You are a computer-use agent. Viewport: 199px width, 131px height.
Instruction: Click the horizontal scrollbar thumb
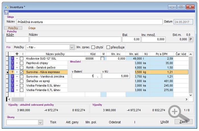18,99
